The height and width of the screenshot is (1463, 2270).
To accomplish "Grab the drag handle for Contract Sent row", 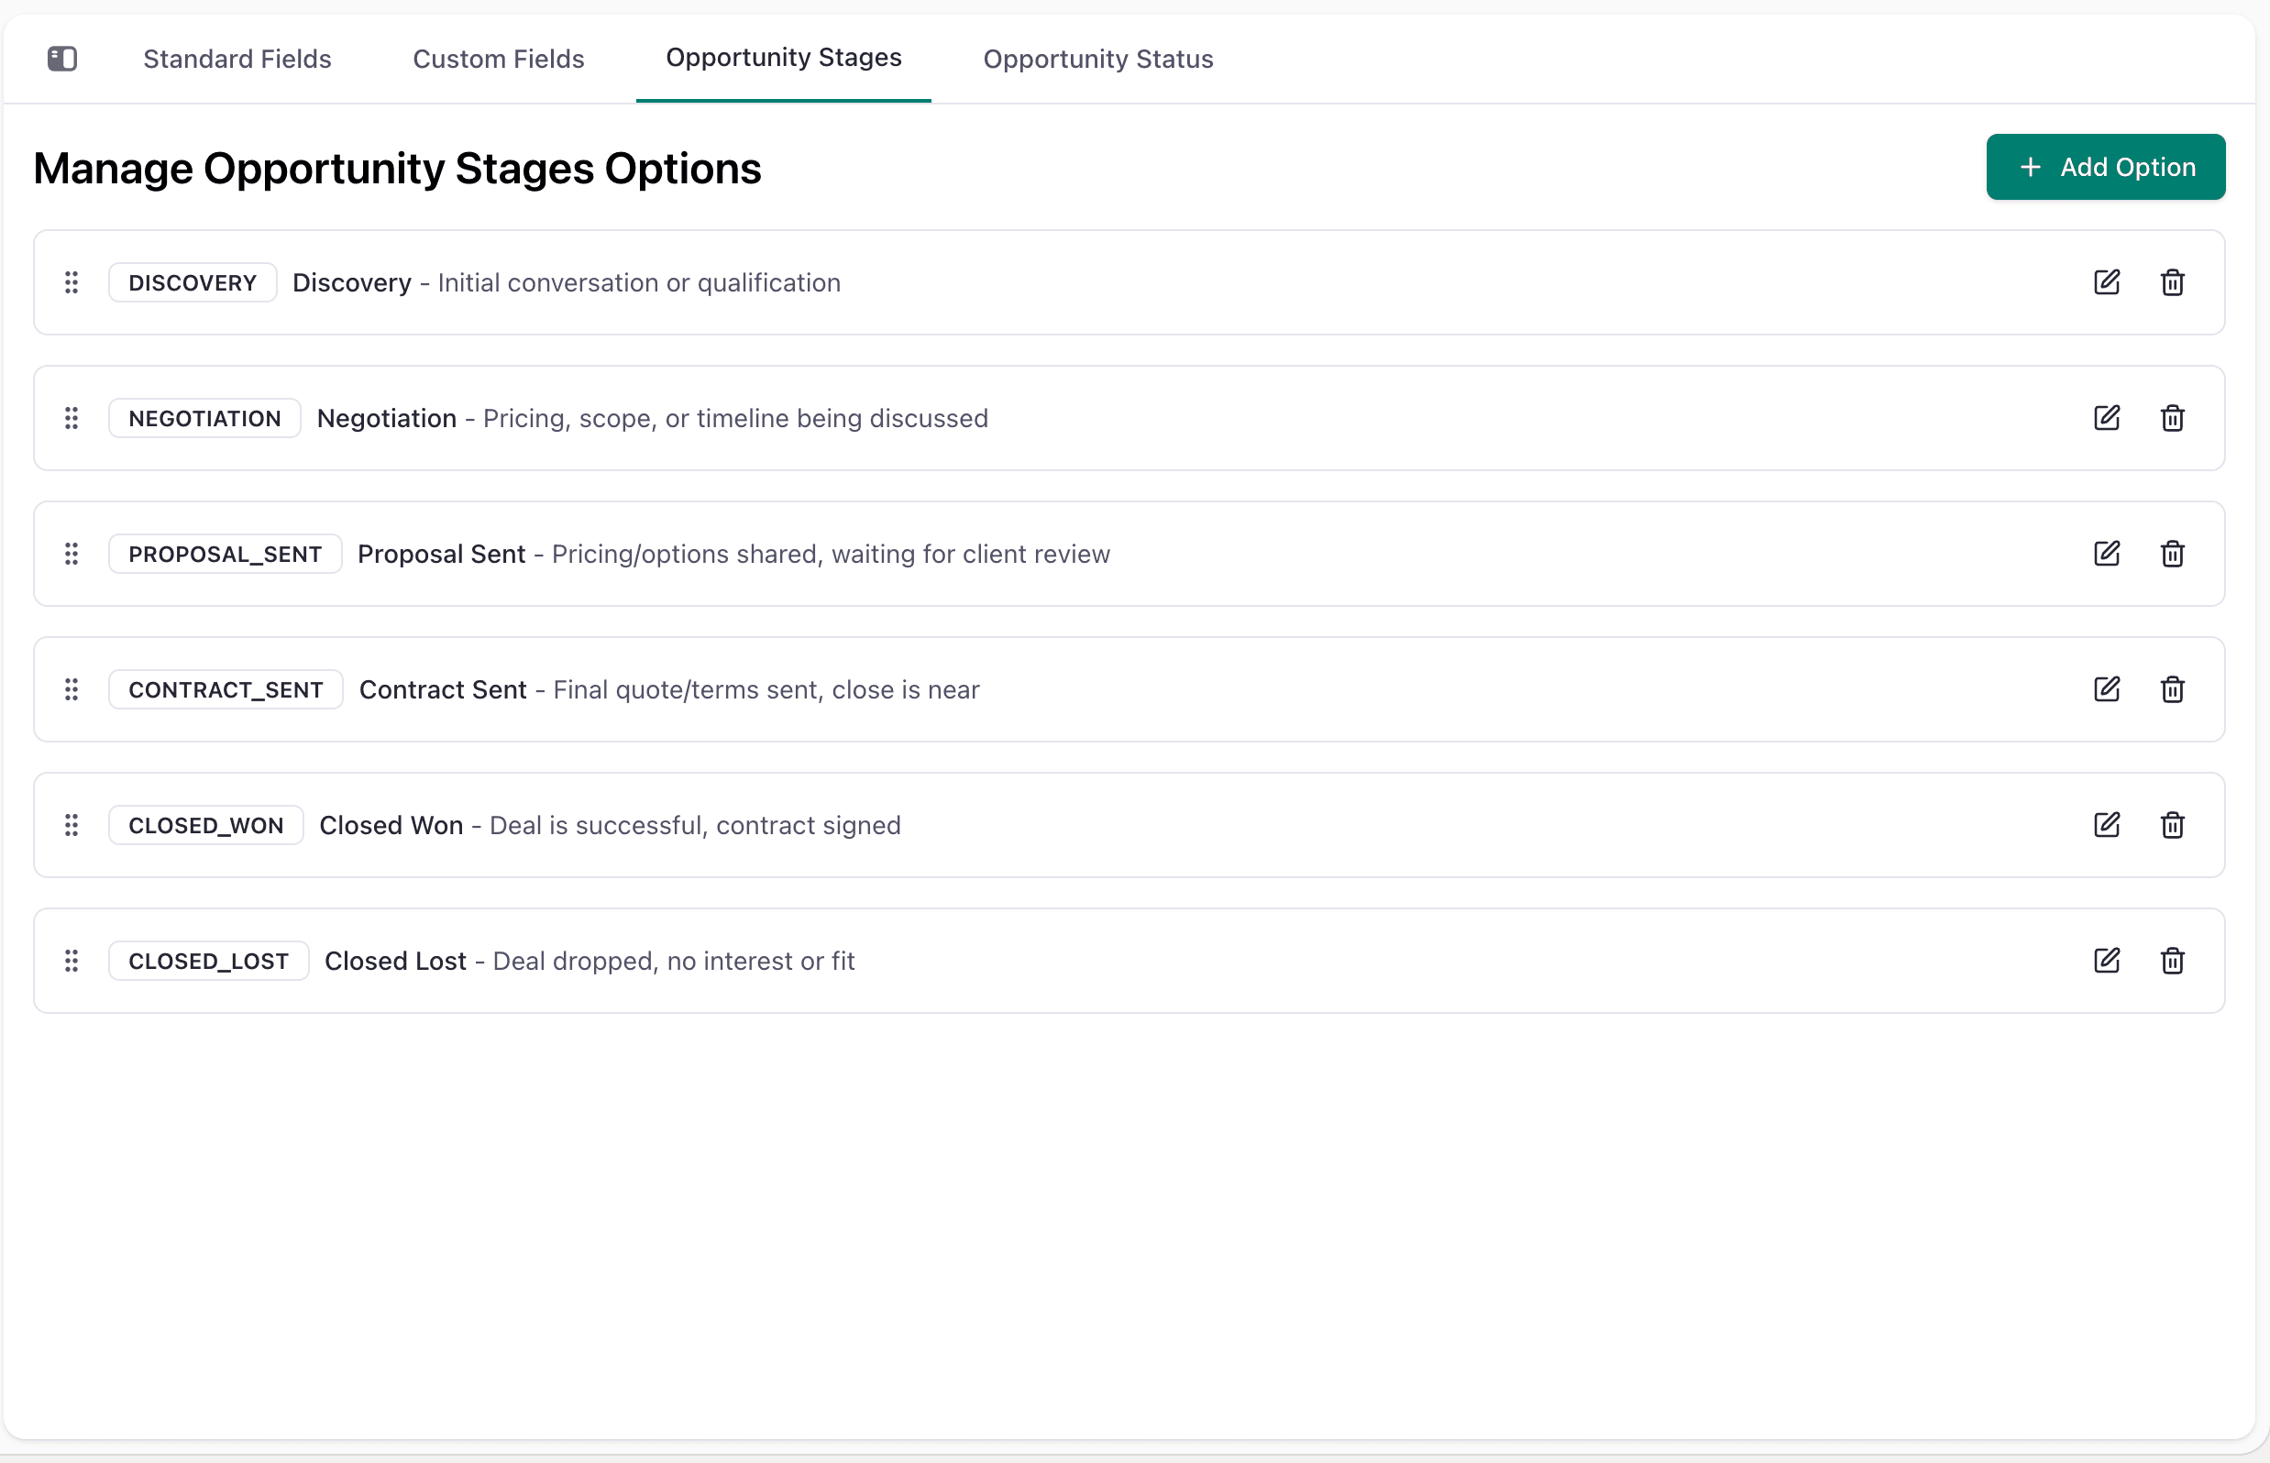I will tap(72, 689).
